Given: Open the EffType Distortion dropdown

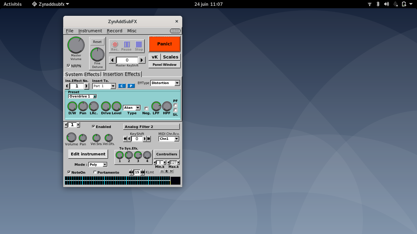Looking at the screenshot, I should point(177,83).
